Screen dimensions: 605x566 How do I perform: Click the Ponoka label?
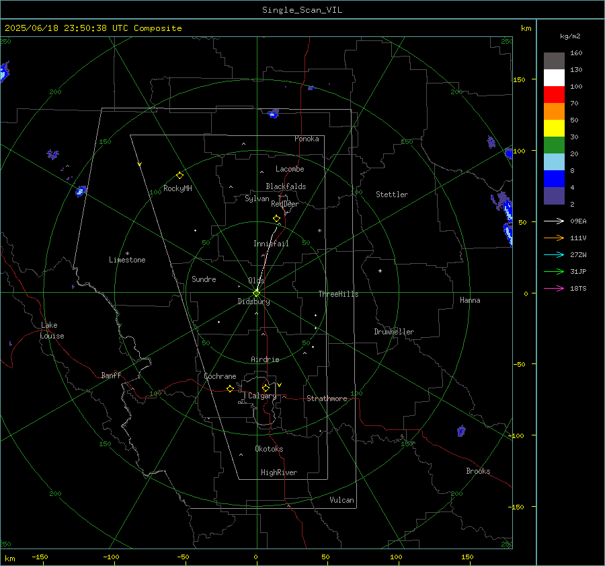tap(307, 139)
